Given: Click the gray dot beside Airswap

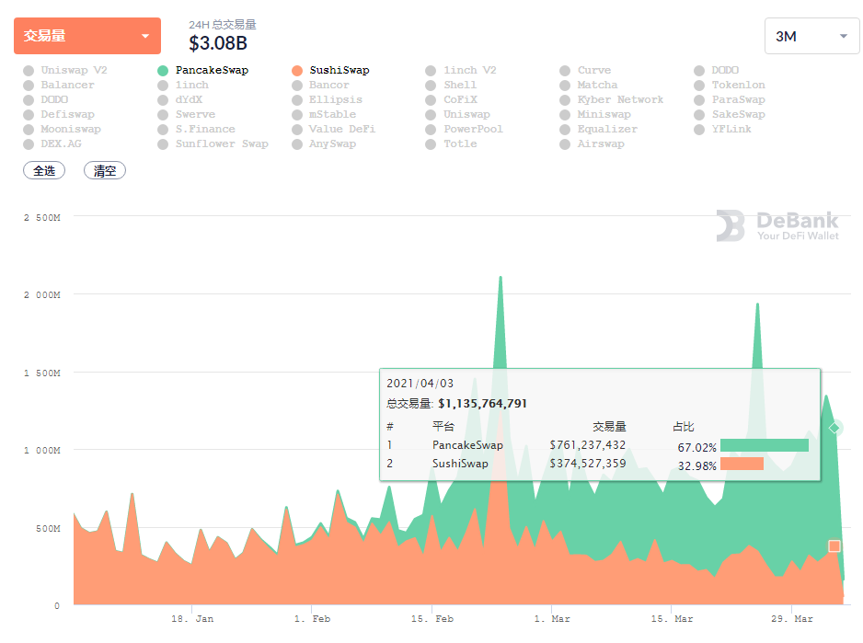Looking at the screenshot, I should pos(565,144).
